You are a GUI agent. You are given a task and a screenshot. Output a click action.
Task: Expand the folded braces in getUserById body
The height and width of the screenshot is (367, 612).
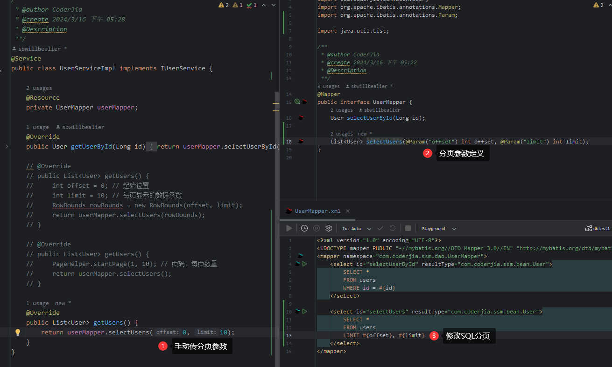pyautogui.click(x=151, y=146)
